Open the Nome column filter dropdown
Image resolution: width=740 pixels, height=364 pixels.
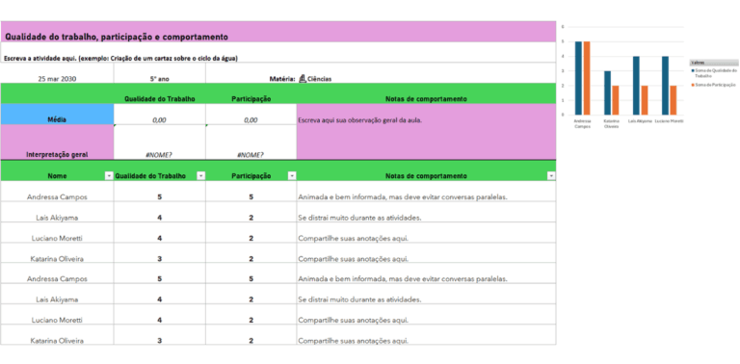click(109, 176)
